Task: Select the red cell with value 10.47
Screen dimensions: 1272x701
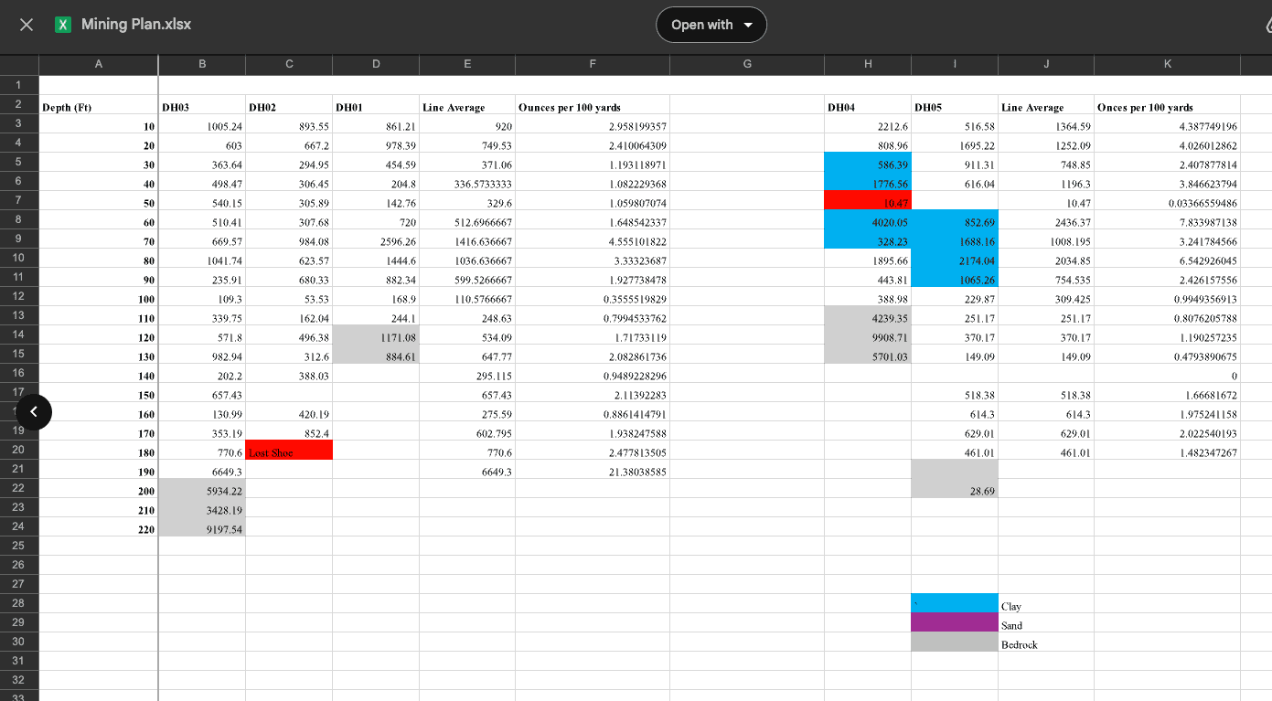Action: [867, 201]
